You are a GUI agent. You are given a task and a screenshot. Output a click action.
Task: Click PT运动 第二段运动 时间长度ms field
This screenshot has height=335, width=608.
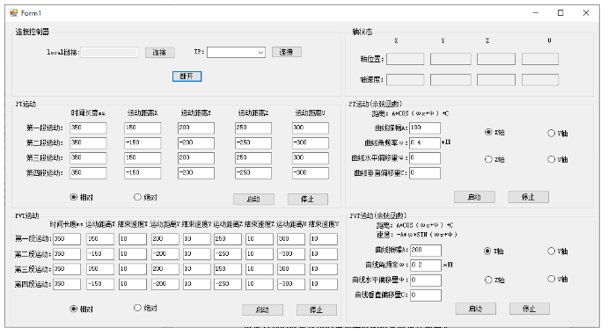point(88,143)
